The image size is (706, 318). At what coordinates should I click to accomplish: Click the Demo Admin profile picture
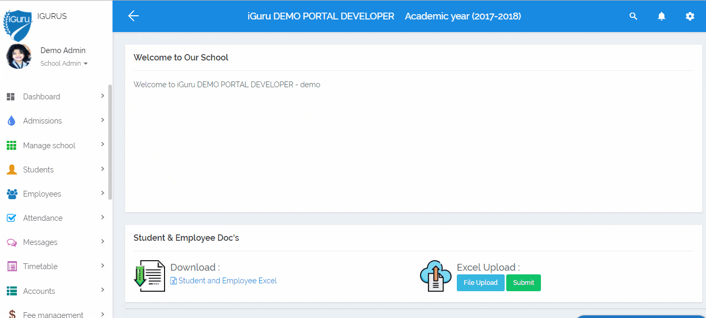[18, 56]
